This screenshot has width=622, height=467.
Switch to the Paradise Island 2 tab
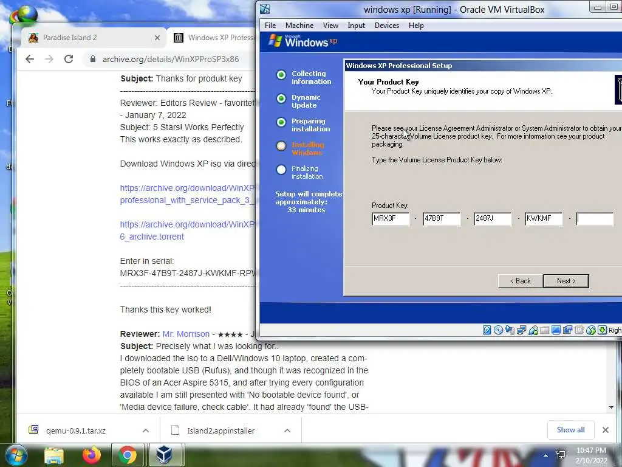click(94, 38)
